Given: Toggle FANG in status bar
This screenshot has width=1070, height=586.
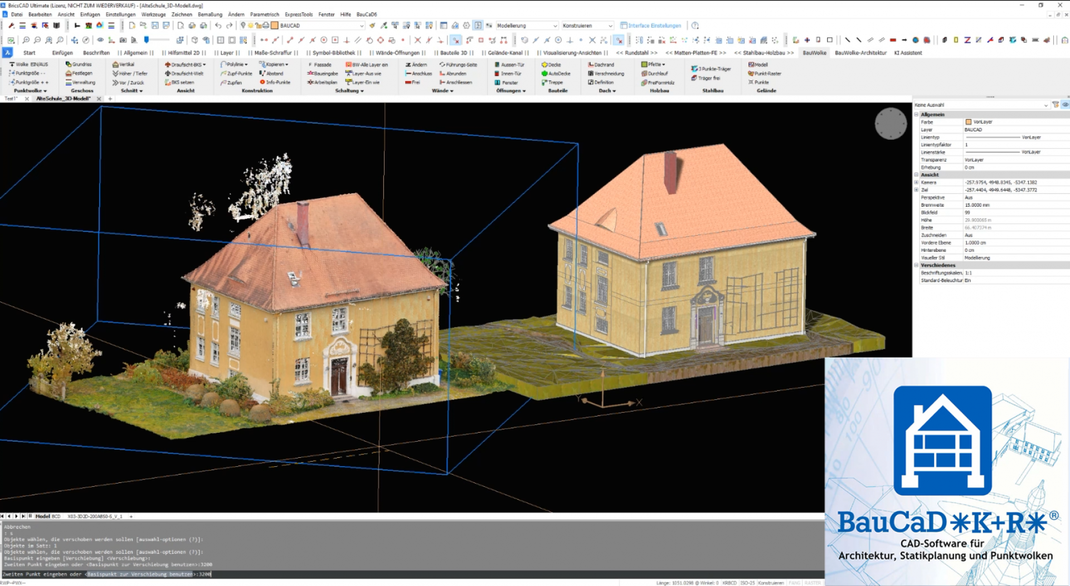Looking at the screenshot, I should [x=794, y=583].
